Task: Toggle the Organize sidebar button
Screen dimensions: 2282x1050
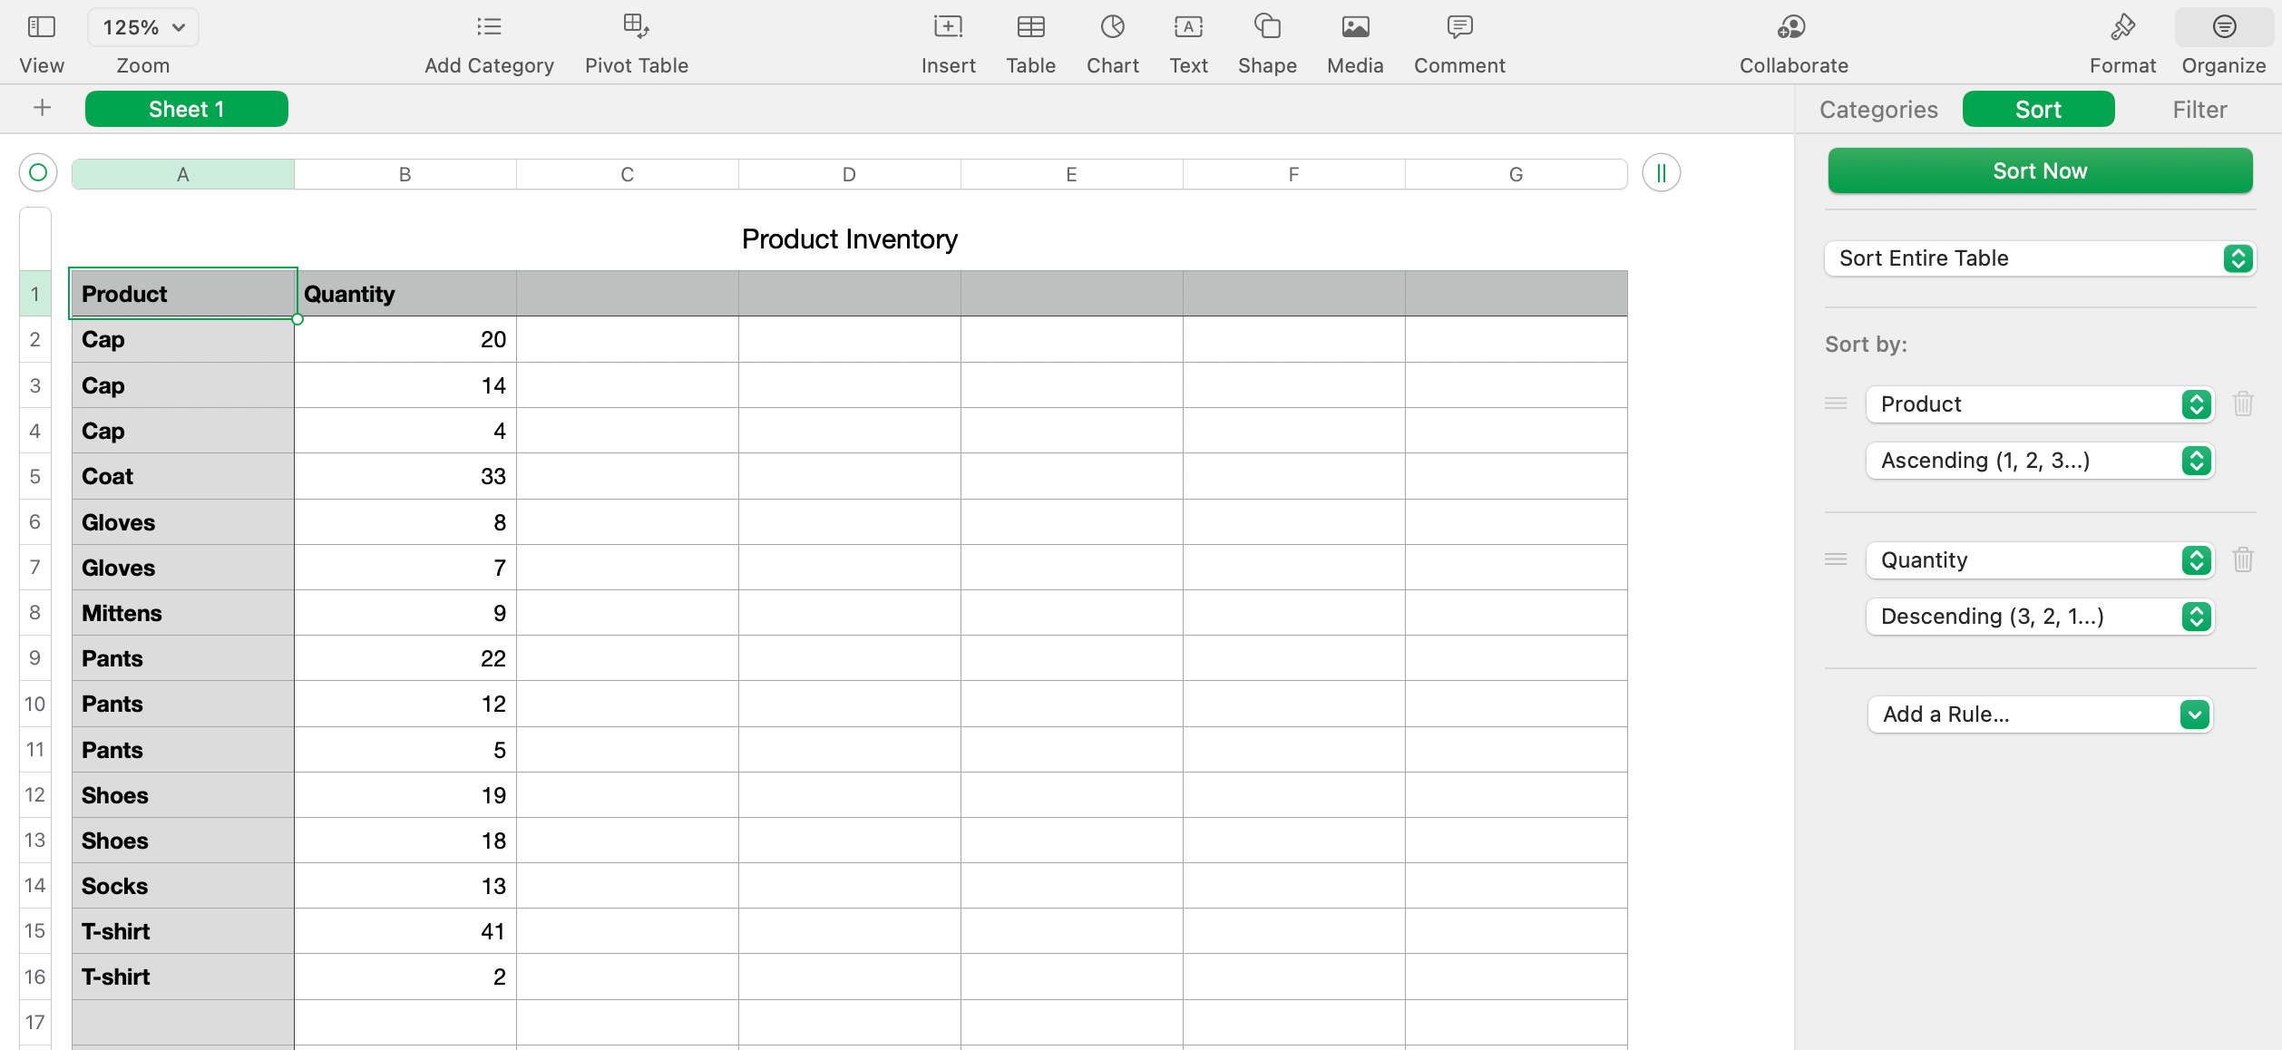Action: [2223, 27]
